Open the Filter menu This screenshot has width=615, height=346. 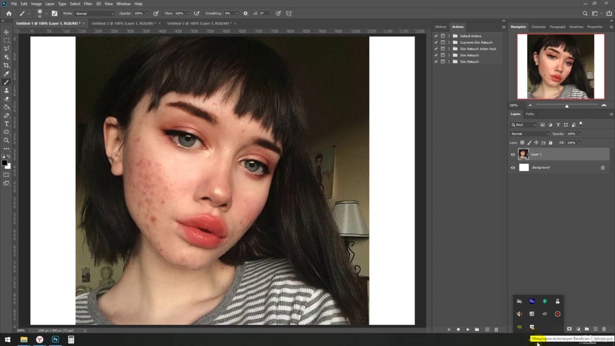point(88,4)
